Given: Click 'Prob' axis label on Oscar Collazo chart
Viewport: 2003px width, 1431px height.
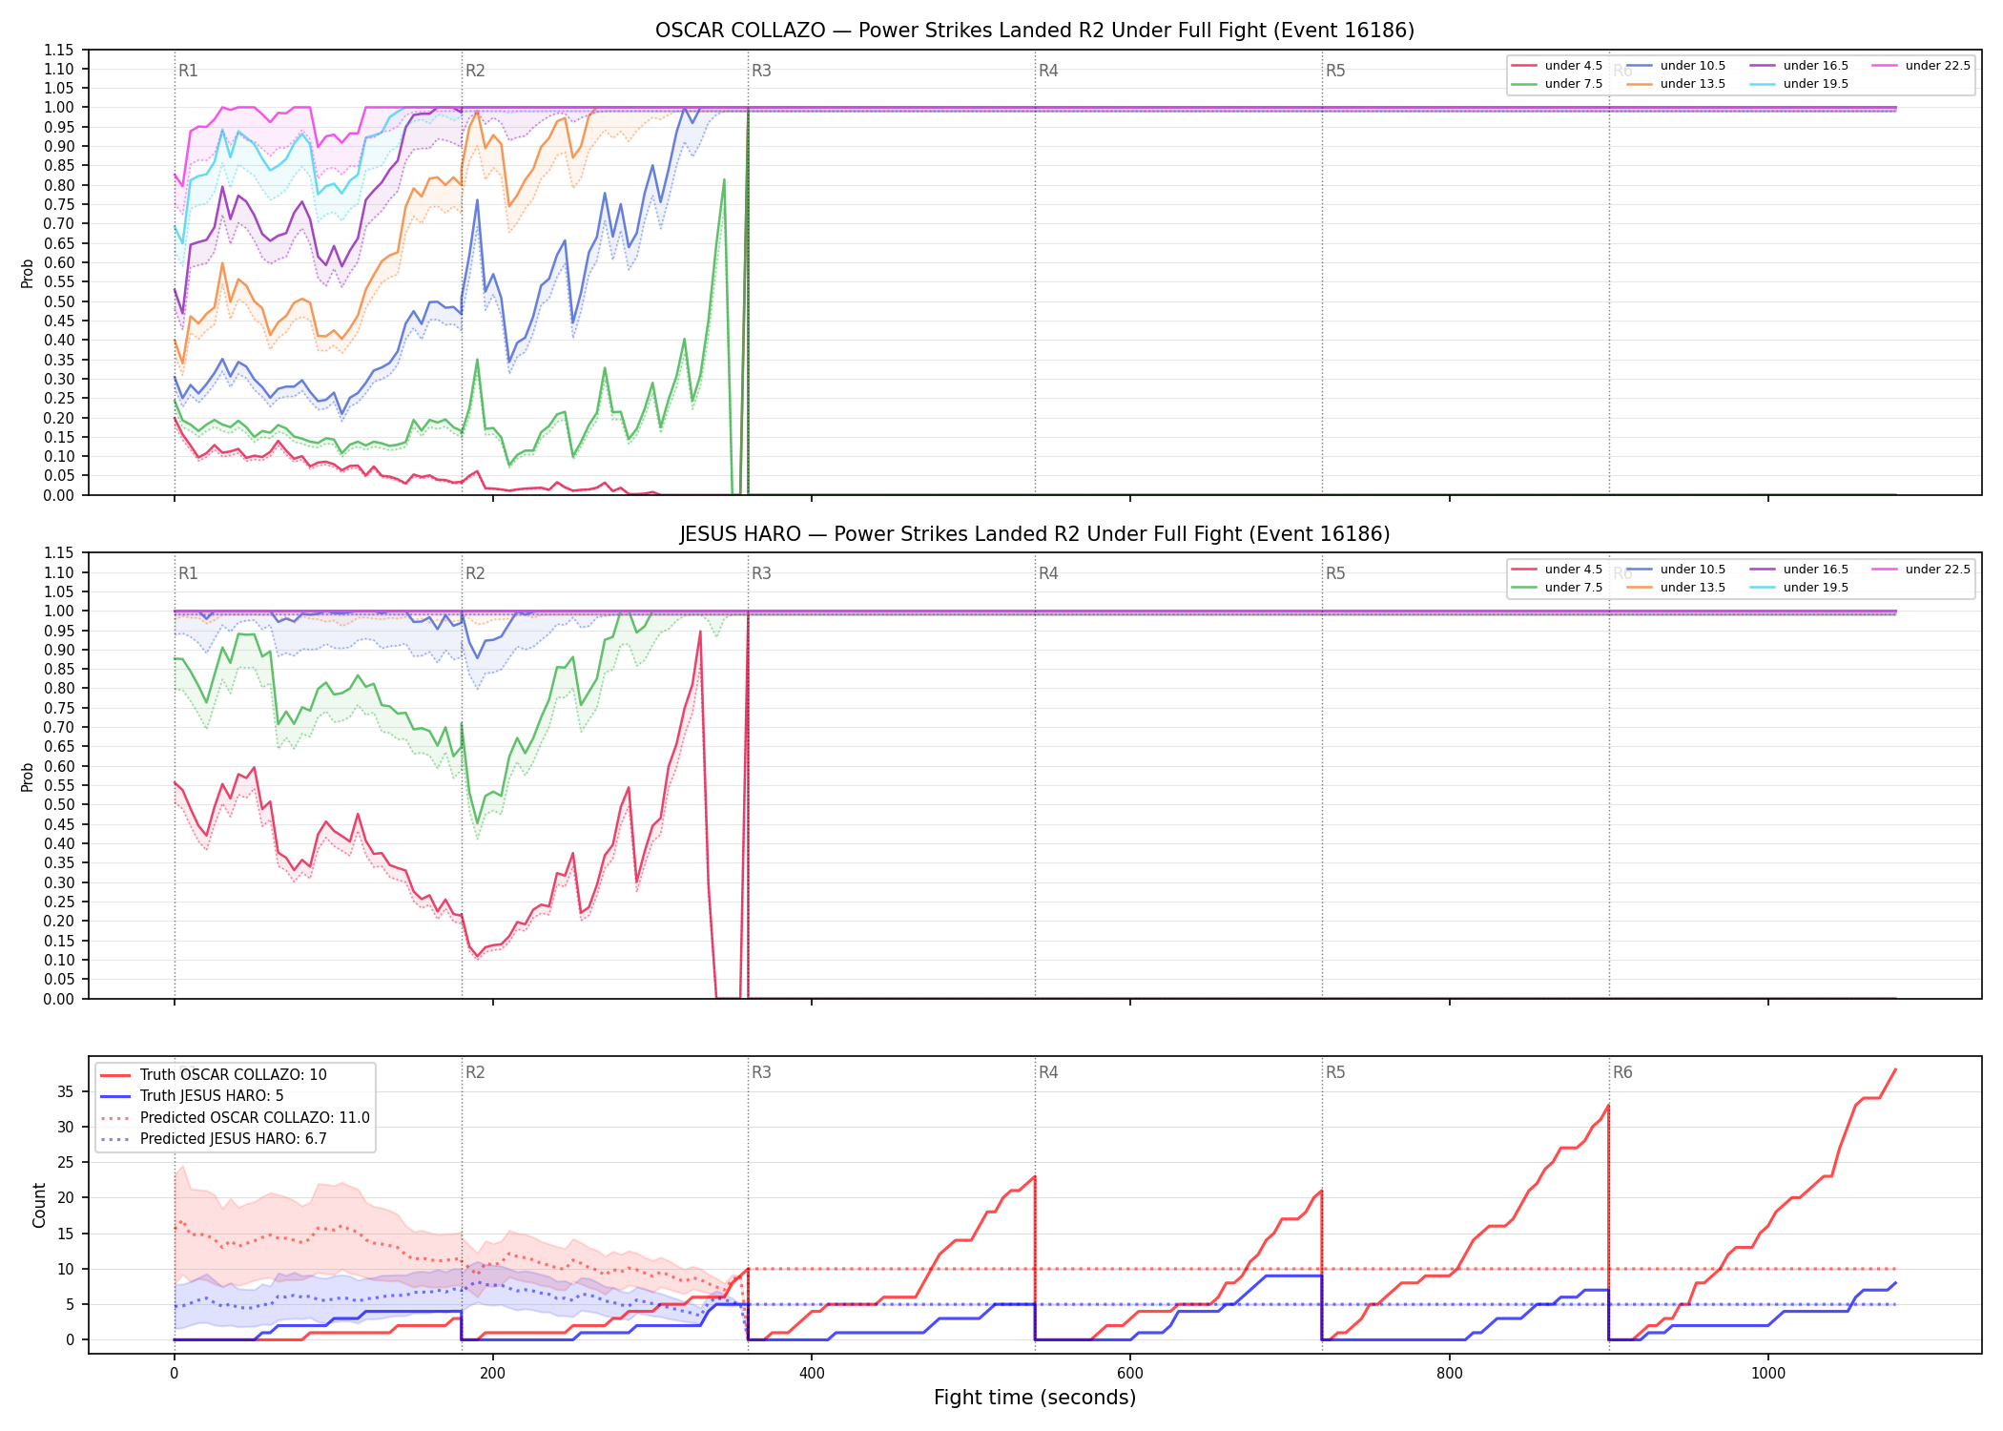Looking at the screenshot, I should coord(28,274).
